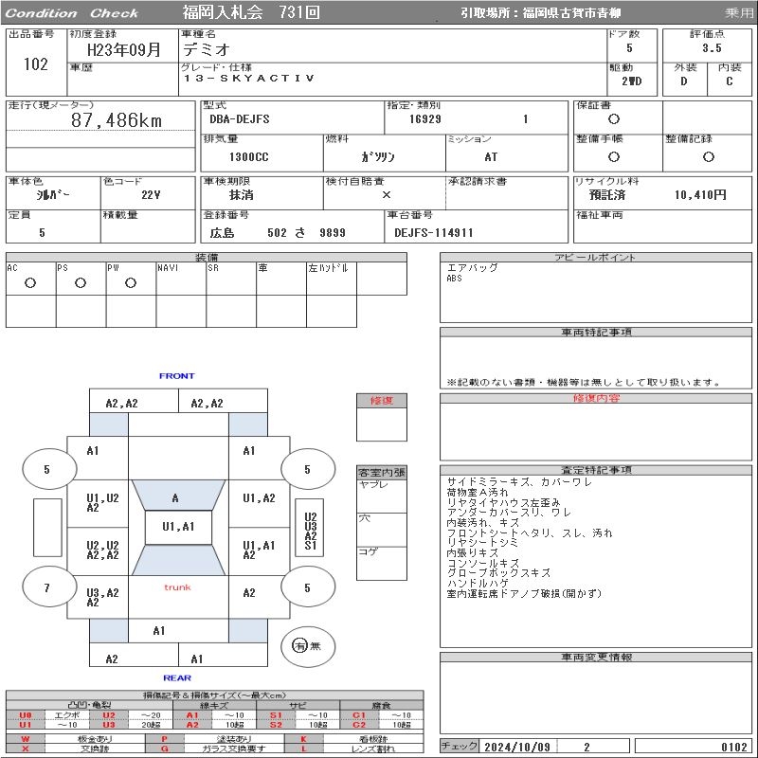Image resolution: width=758 pixels, height=758 pixels.
Task: Click the body color シルバー
Action: (53, 195)
